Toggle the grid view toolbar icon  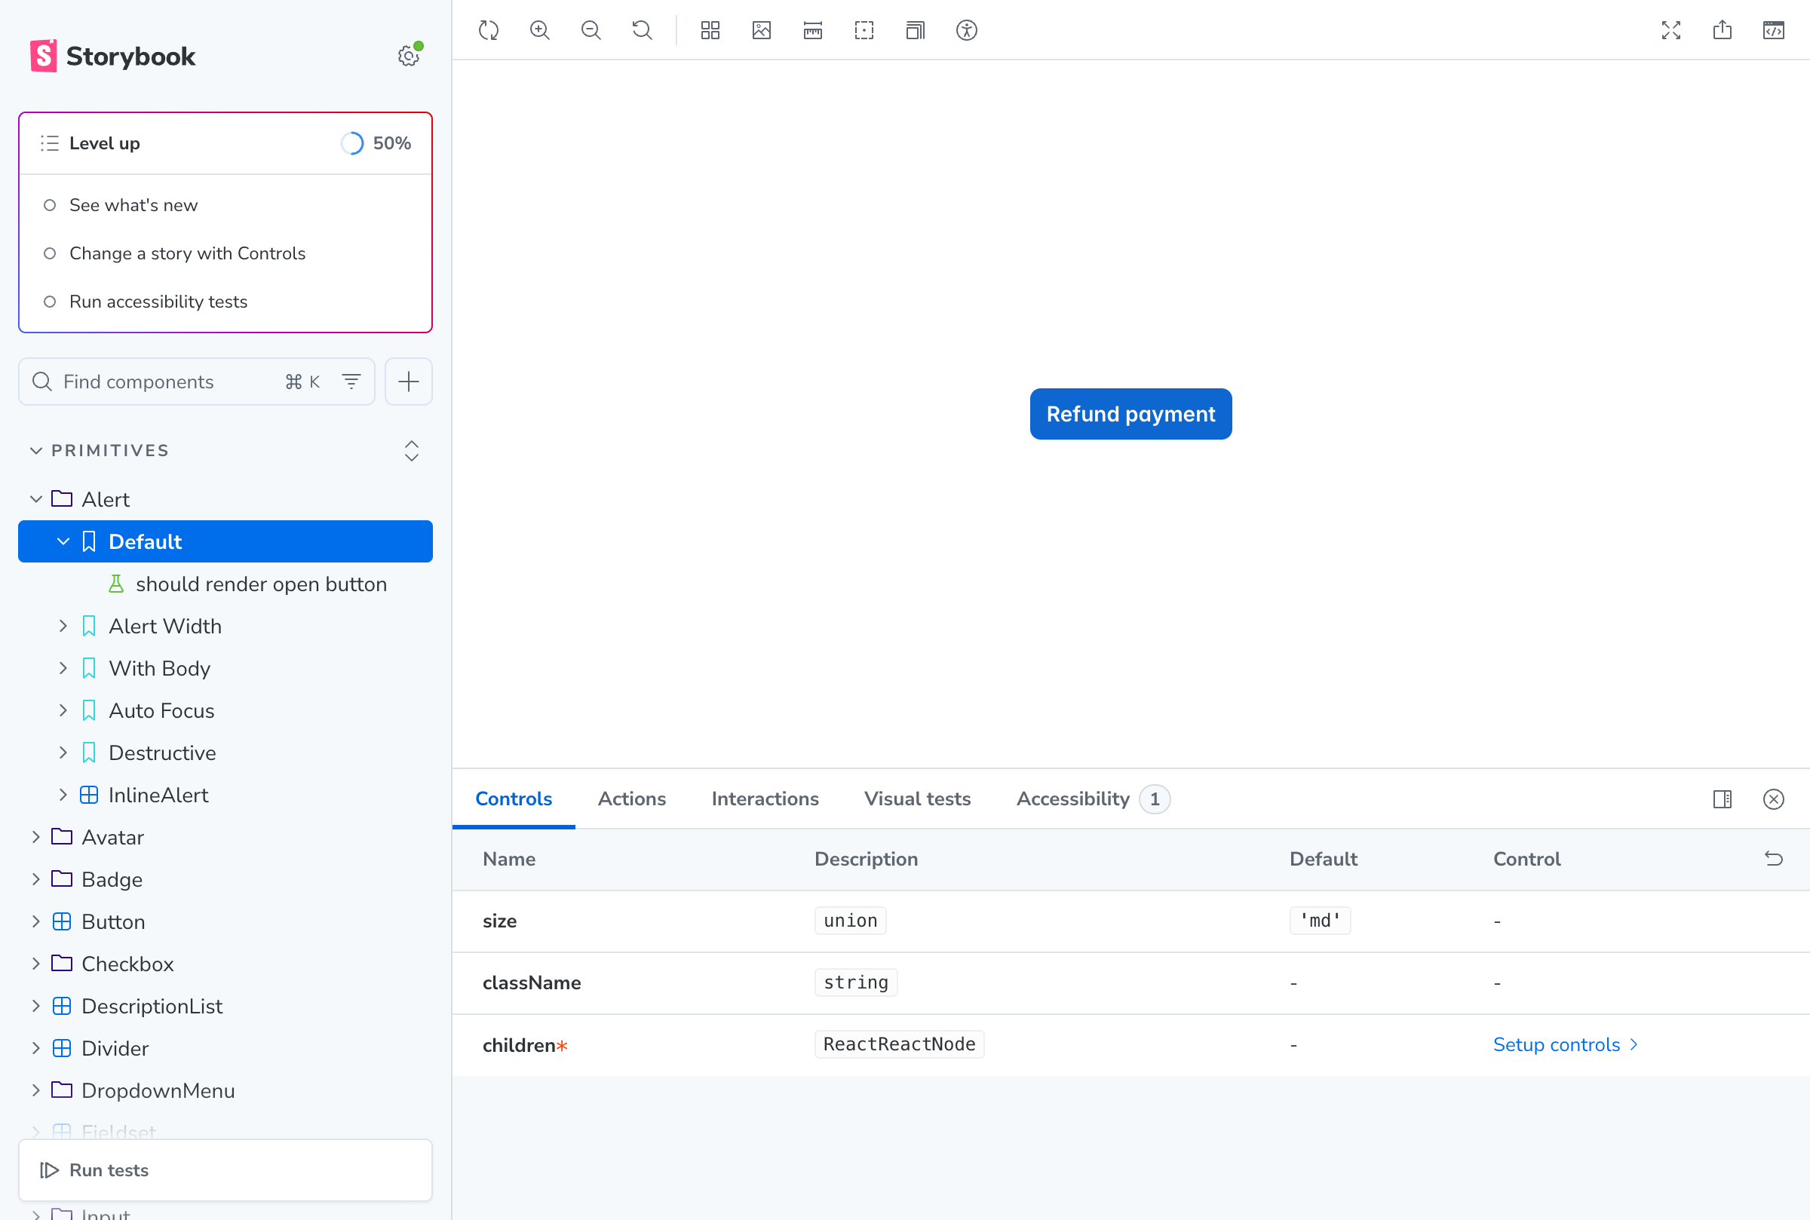tap(710, 30)
